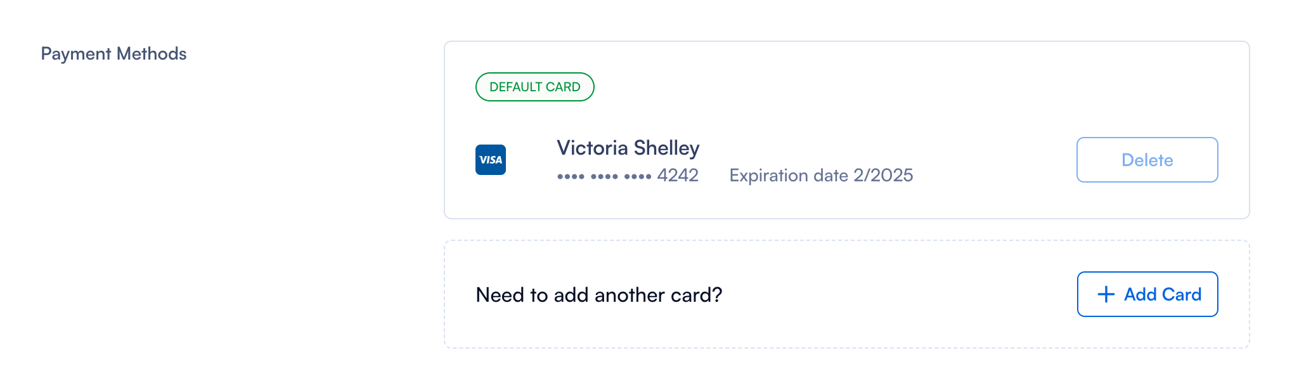This screenshot has height=388, width=1292.
Task: Click the first name 'Victoria'
Action: (x=592, y=148)
